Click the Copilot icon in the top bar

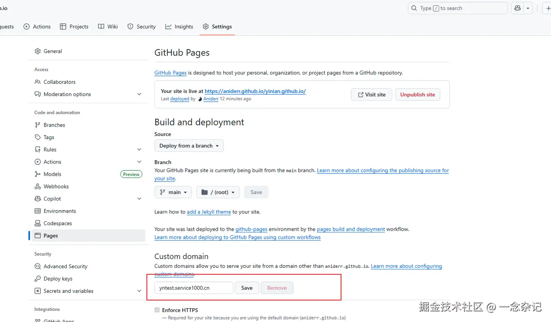pos(517,8)
